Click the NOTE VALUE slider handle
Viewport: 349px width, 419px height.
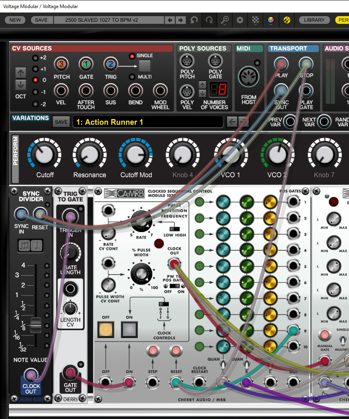(x=35, y=325)
